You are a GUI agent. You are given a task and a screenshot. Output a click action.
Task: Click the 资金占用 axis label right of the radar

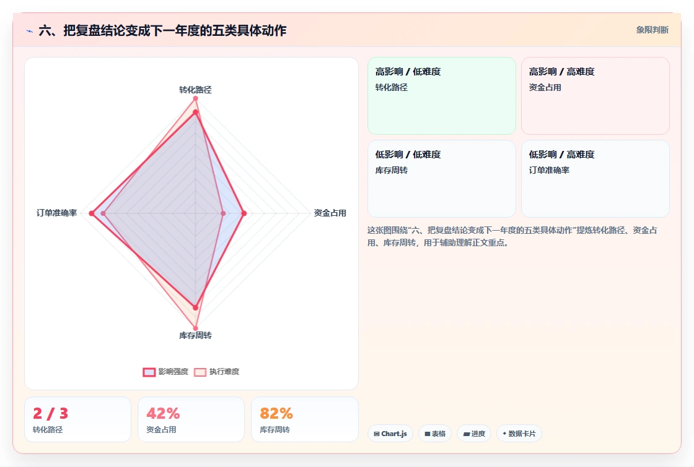pyautogui.click(x=330, y=213)
